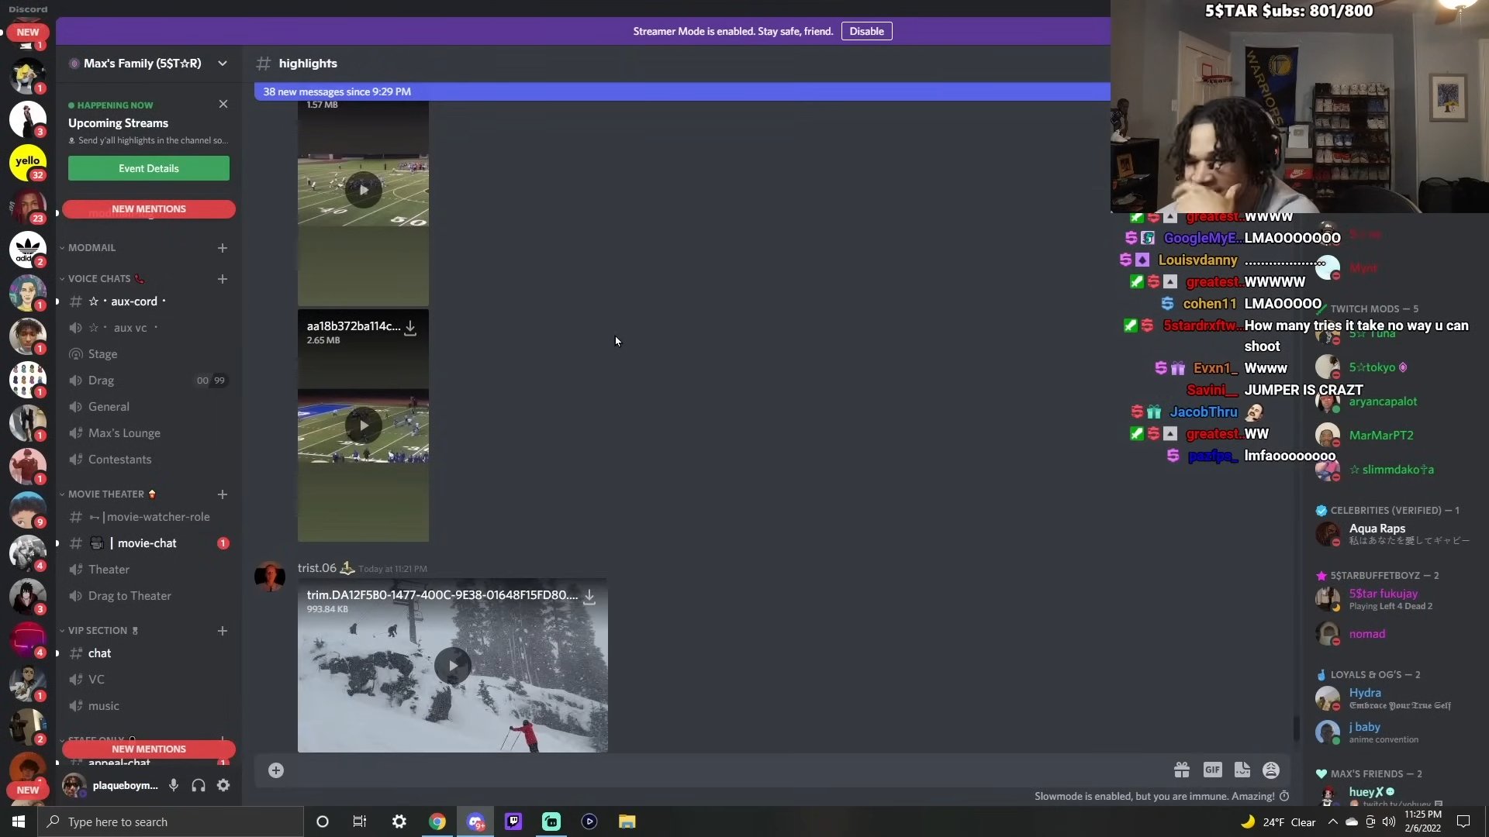Open the GIF picker
The width and height of the screenshot is (1489, 837).
click(1212, 770)
